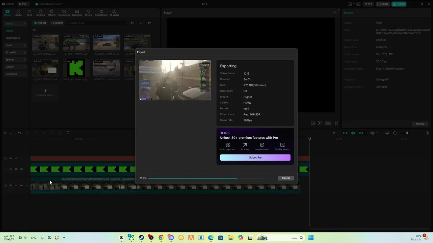Click the marker shield icon in timeline toolbar
The width and height of the screenshot is (433, 243).
[68, 133]
